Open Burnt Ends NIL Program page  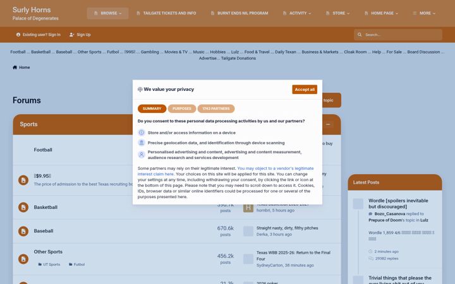[x=240, y=13]
